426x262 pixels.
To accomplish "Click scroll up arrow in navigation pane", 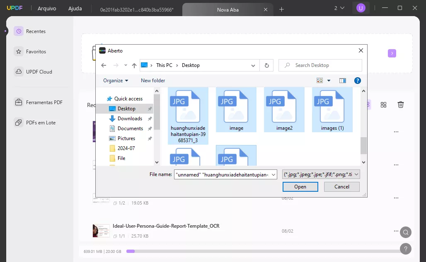I will [x=157, y=91].
